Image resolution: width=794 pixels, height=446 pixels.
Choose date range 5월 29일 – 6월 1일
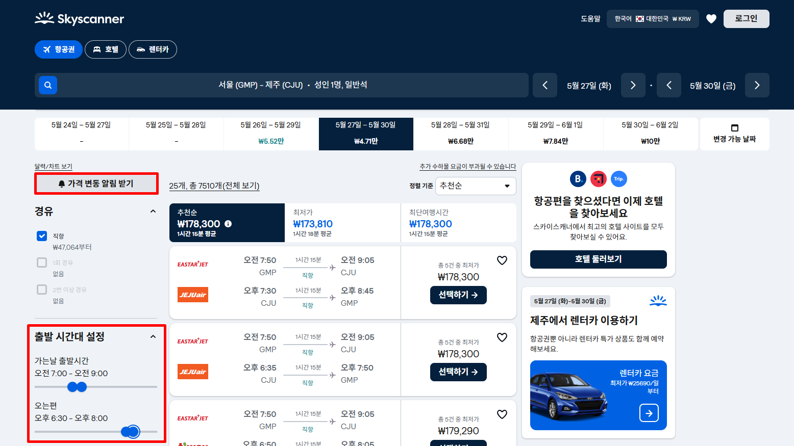point(555,134)
